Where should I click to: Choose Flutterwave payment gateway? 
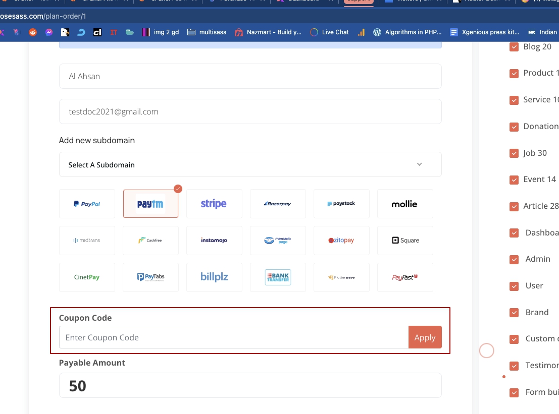(341, 277)
